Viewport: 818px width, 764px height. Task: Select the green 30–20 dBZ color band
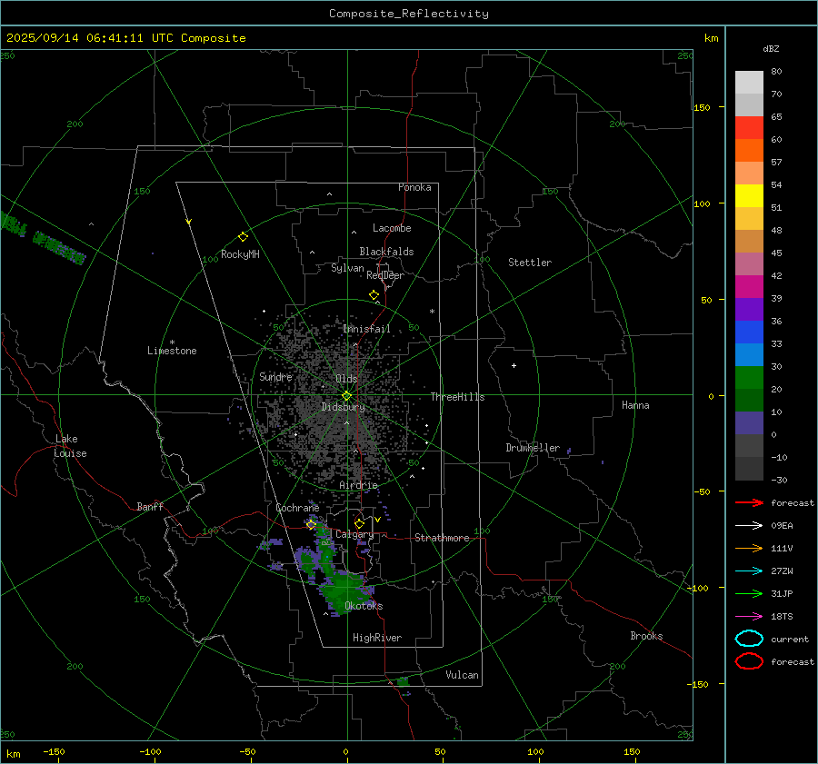(749, 378)
